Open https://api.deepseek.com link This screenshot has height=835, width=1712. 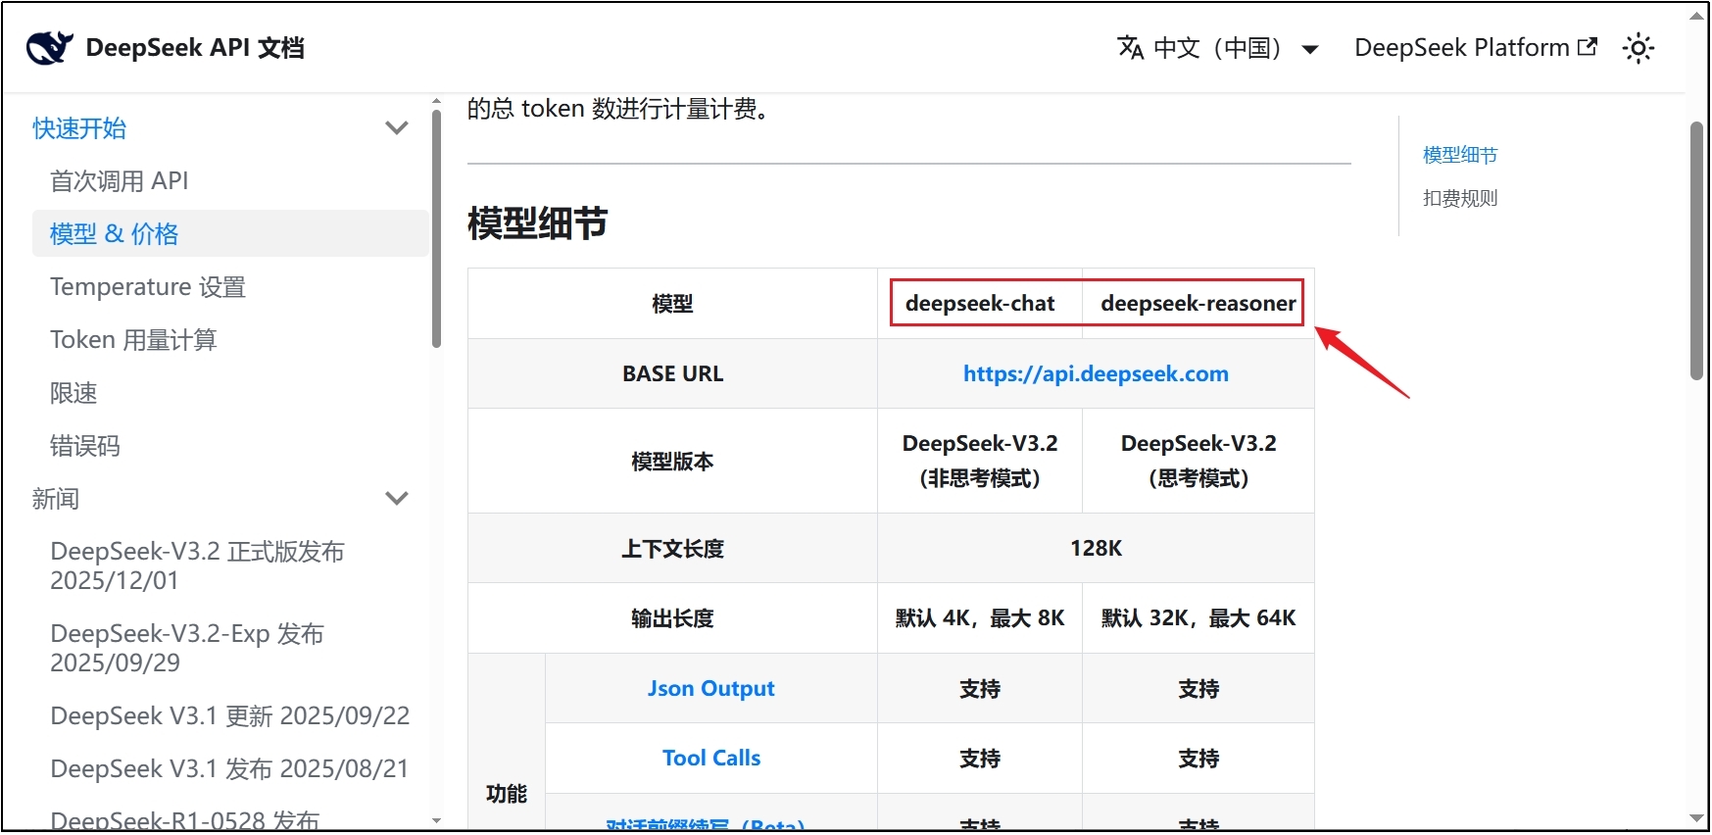[x=1096, y=373]
